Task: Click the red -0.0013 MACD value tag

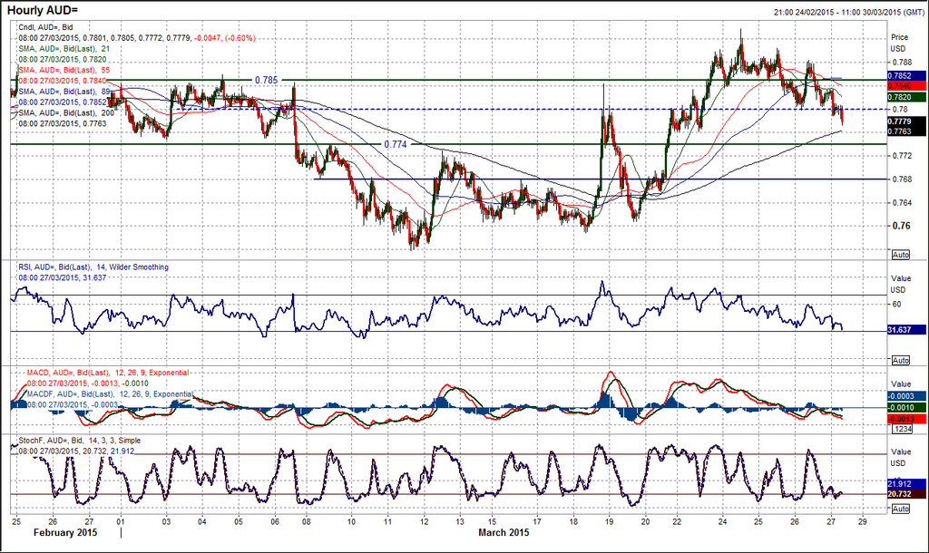Action: [x=906, y=419]
